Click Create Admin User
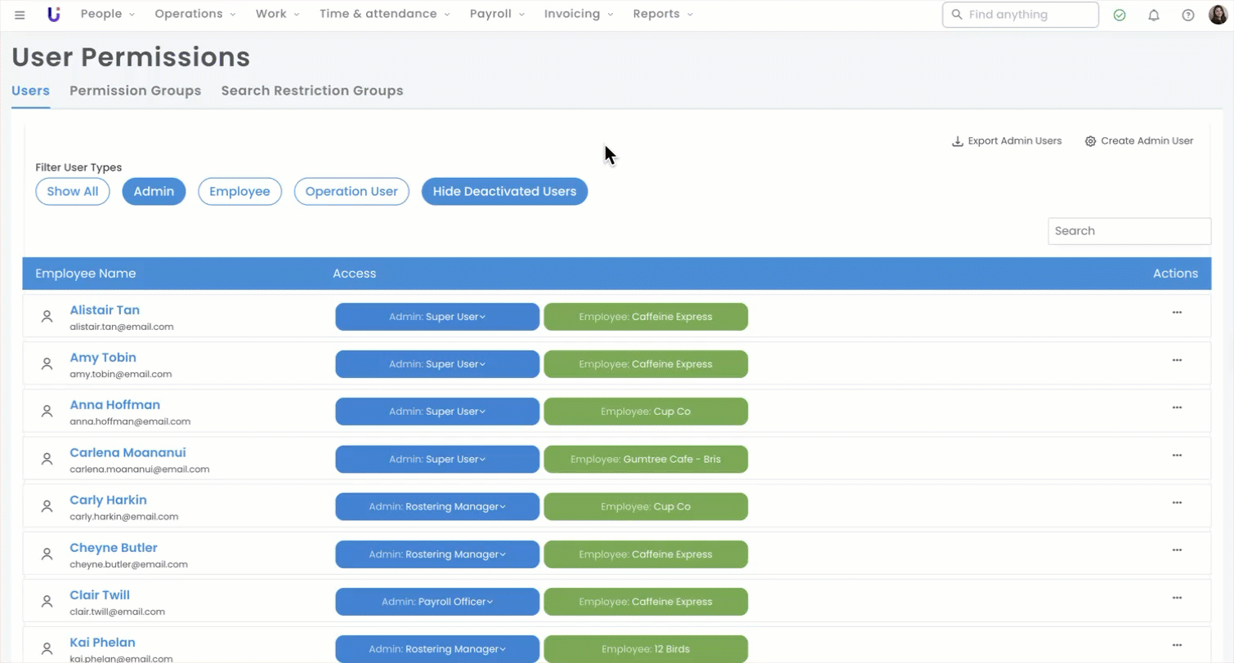 click(1138, 141)
